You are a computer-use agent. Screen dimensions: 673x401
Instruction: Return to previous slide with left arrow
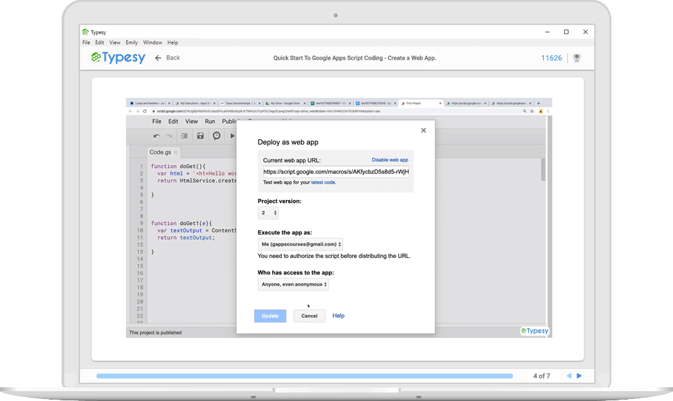click(x=569, y=375)
